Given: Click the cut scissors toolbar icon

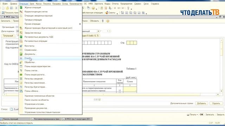Looking at the screenshot, I should click(x=16, y=8).
